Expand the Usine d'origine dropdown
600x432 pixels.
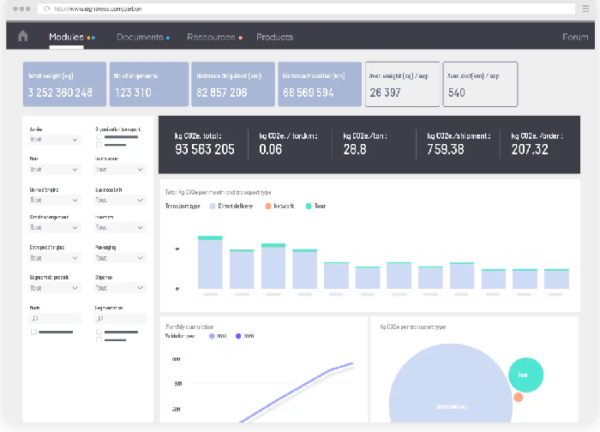(x=54, y=200)
